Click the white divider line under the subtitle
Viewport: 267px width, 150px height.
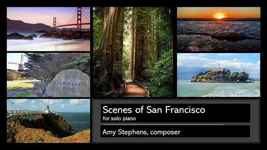click(163, 125)
